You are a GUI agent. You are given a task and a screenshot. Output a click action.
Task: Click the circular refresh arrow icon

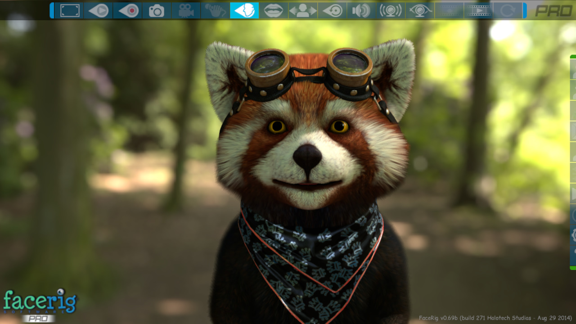507,10
